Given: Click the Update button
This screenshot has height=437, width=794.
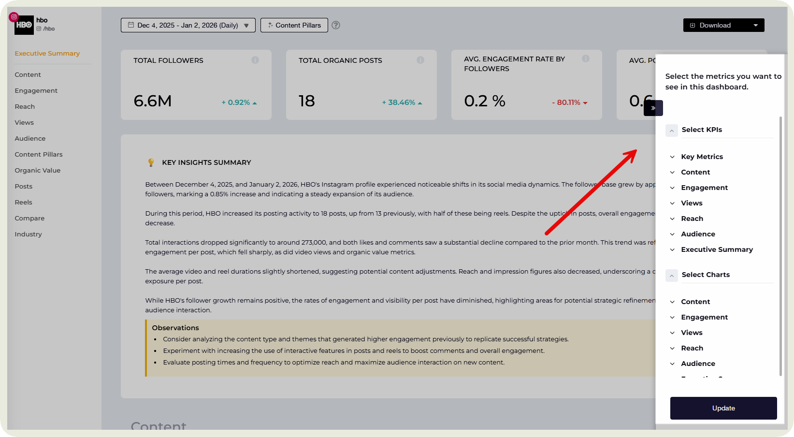Looking at the screenshot, I should (x=723, y=408).
